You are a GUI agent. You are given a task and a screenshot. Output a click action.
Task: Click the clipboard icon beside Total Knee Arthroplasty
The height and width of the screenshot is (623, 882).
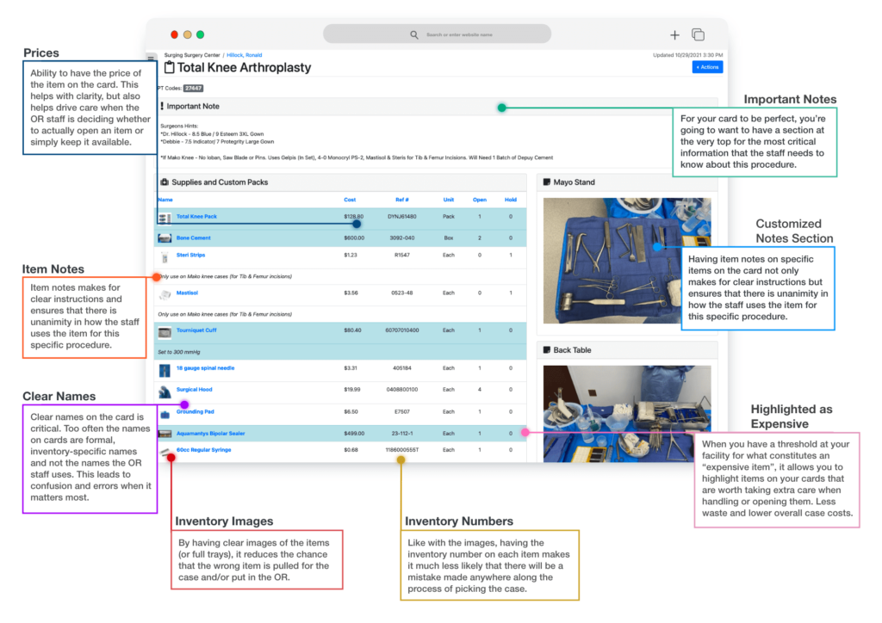pos(168,67)
